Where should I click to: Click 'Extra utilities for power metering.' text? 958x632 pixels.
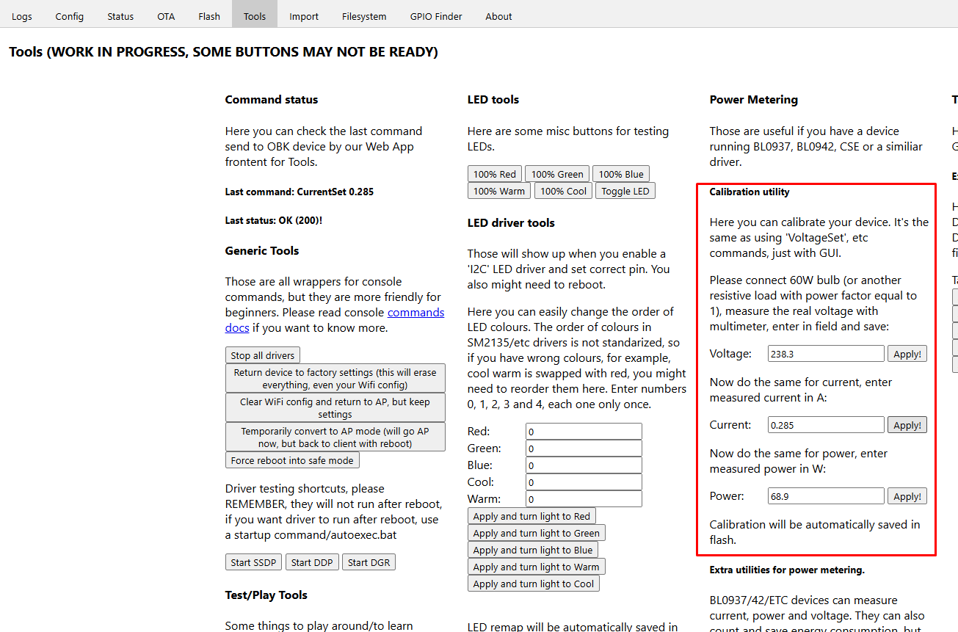point(787,570)
